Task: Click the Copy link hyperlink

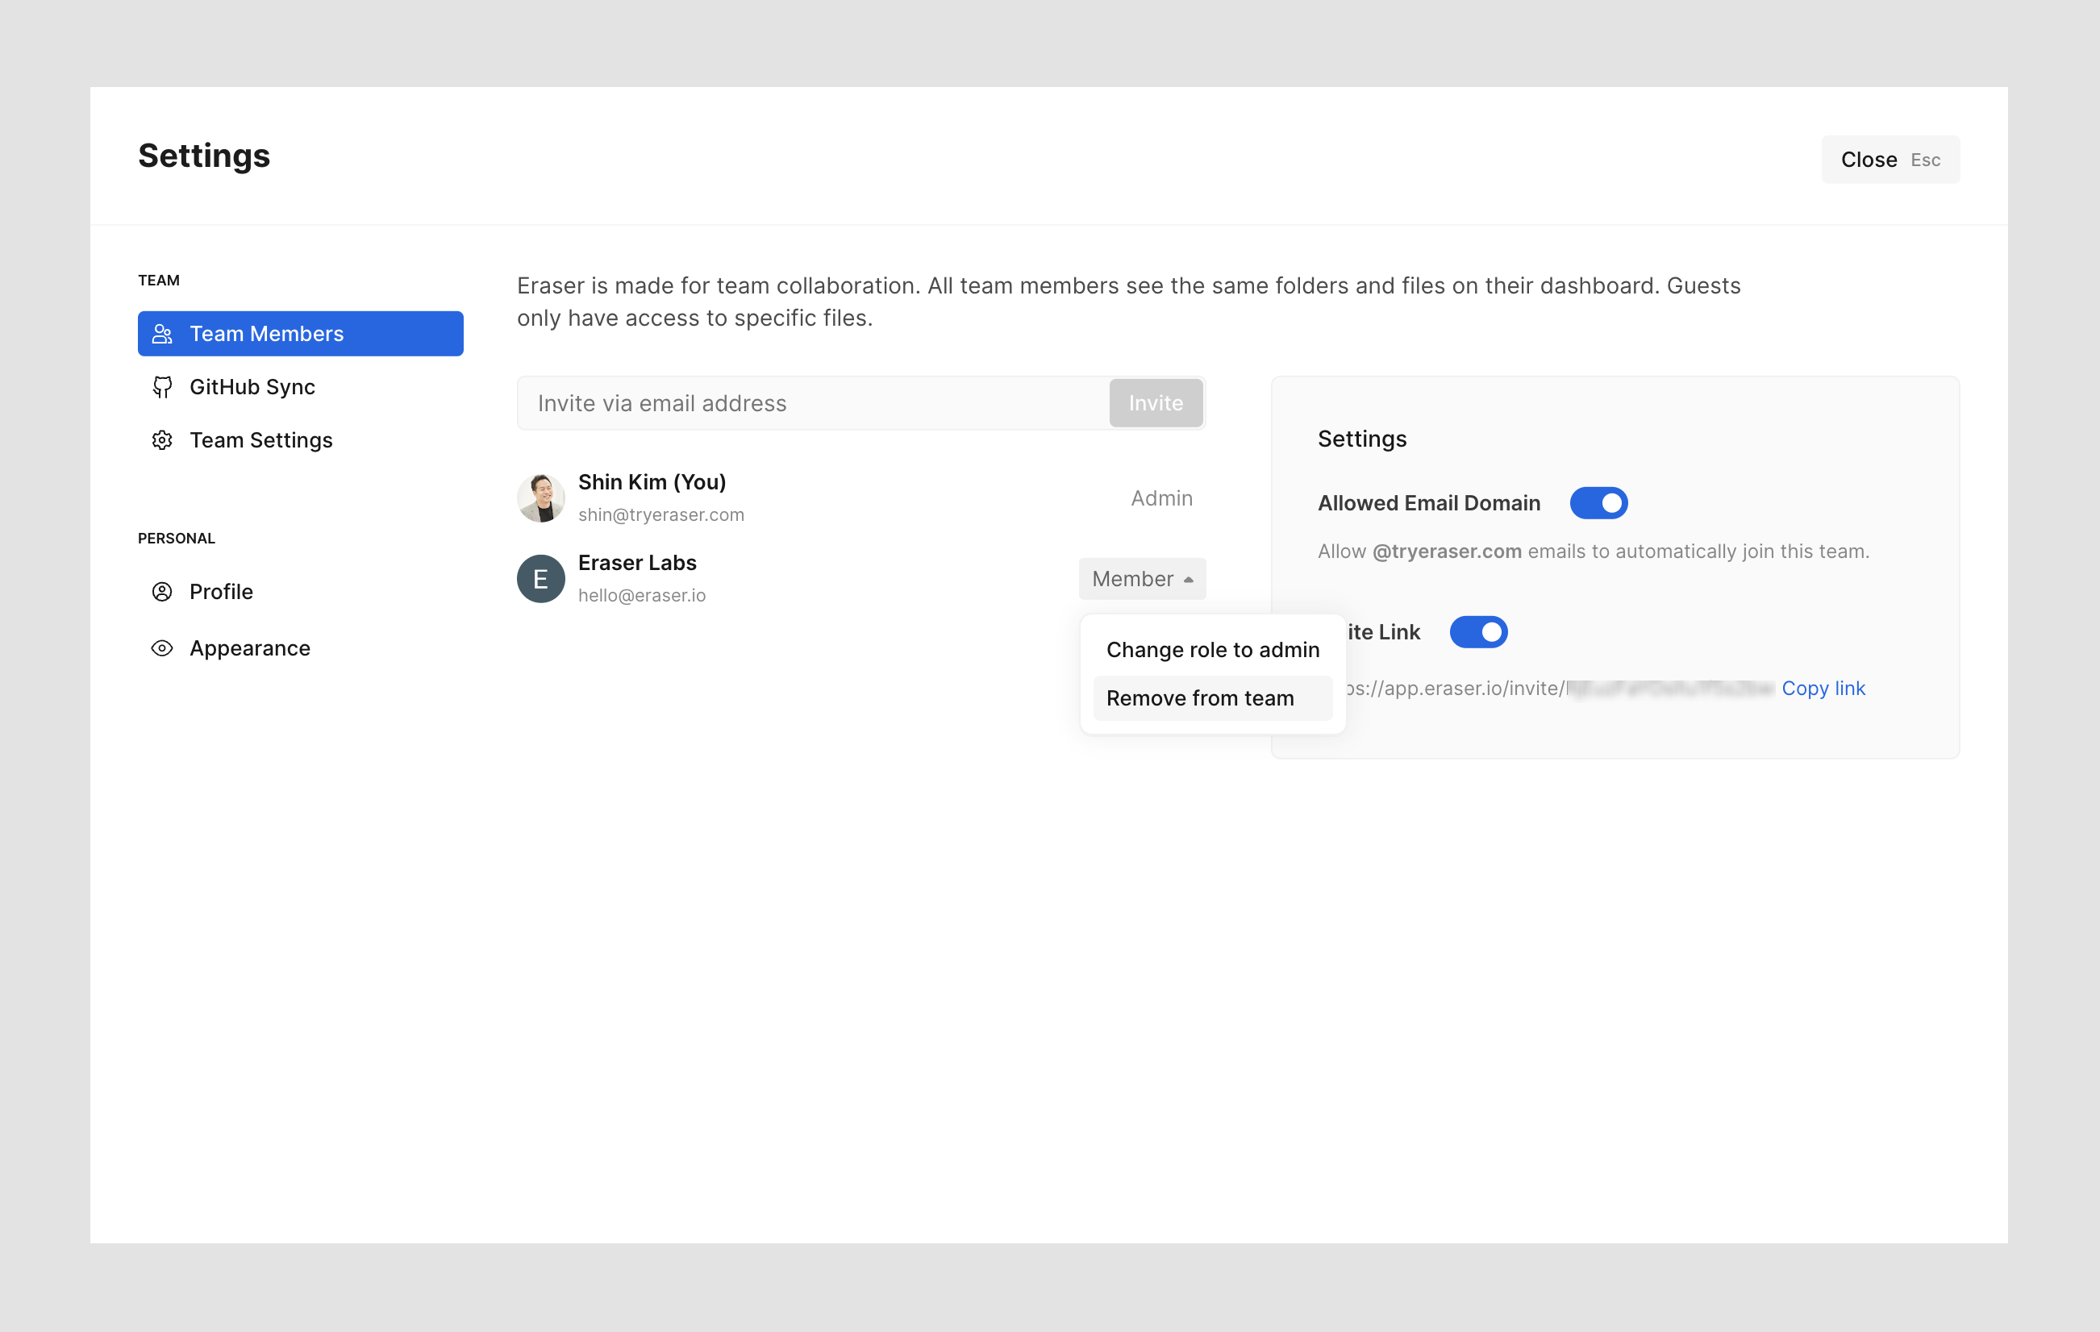Action: pyautogui.click(x=1823, y=689)
